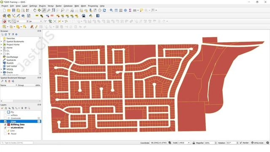The image size is (270, 152).
Task: Open the attribute table icon
Action: tap(116, 10)
